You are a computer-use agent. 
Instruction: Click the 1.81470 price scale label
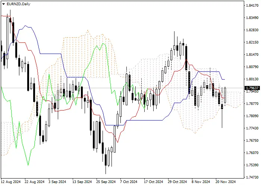coord(252,55)
